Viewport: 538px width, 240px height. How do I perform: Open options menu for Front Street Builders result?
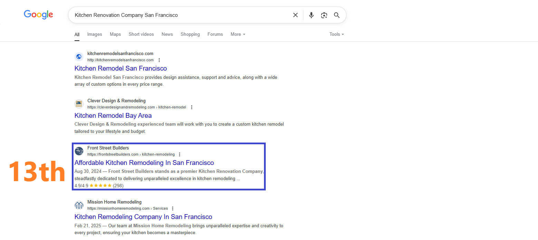[179, 154]
